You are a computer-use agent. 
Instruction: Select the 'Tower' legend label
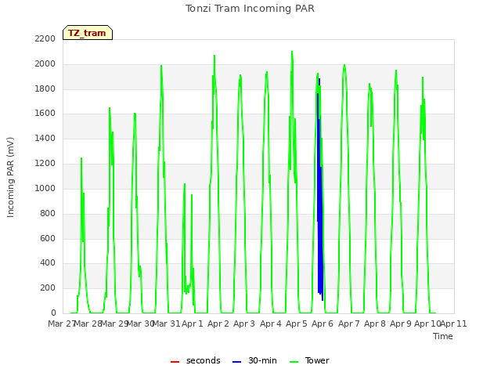click(317, 360)
